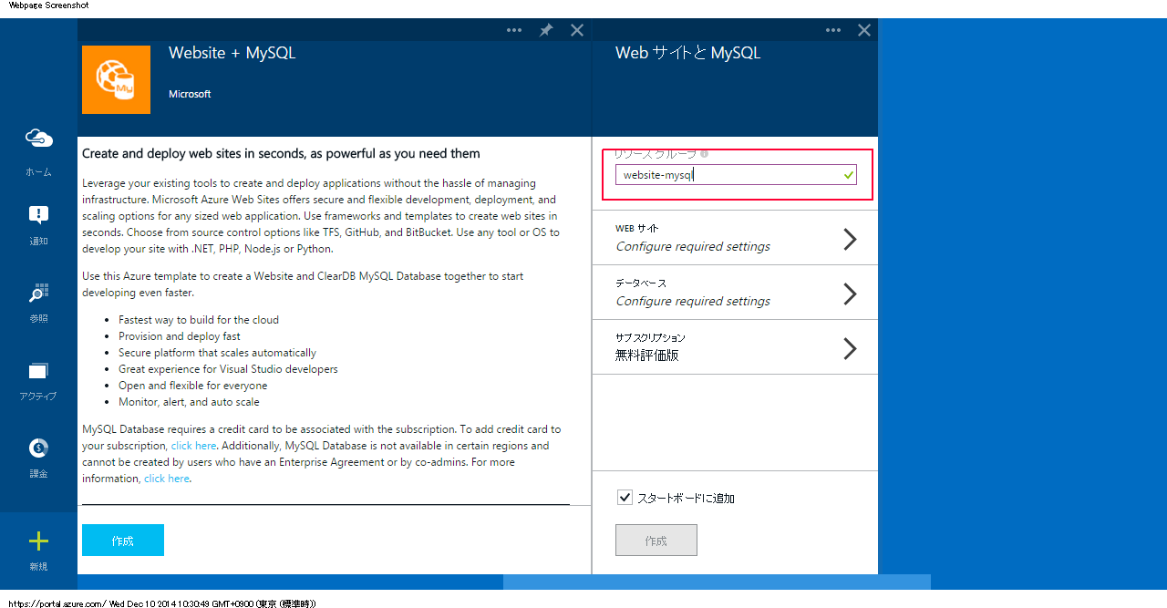Expand the データベース settings row
Viewport: 1167px width, 608px height.
point(735,293)
